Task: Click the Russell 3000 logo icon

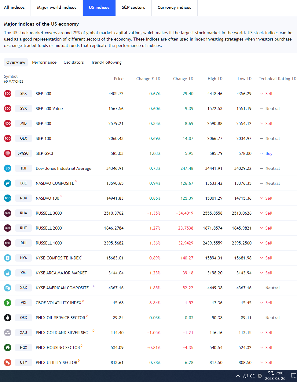Action: coord(8,213)
